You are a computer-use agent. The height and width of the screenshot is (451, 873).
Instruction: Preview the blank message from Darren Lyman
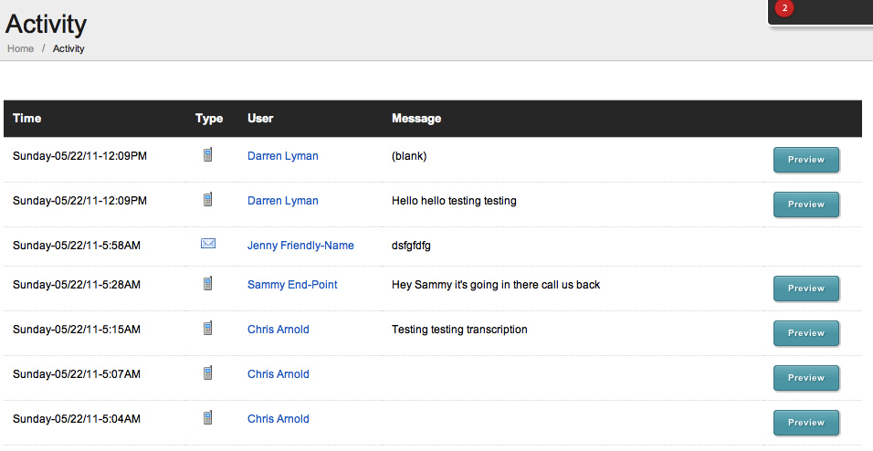(806, 160)
